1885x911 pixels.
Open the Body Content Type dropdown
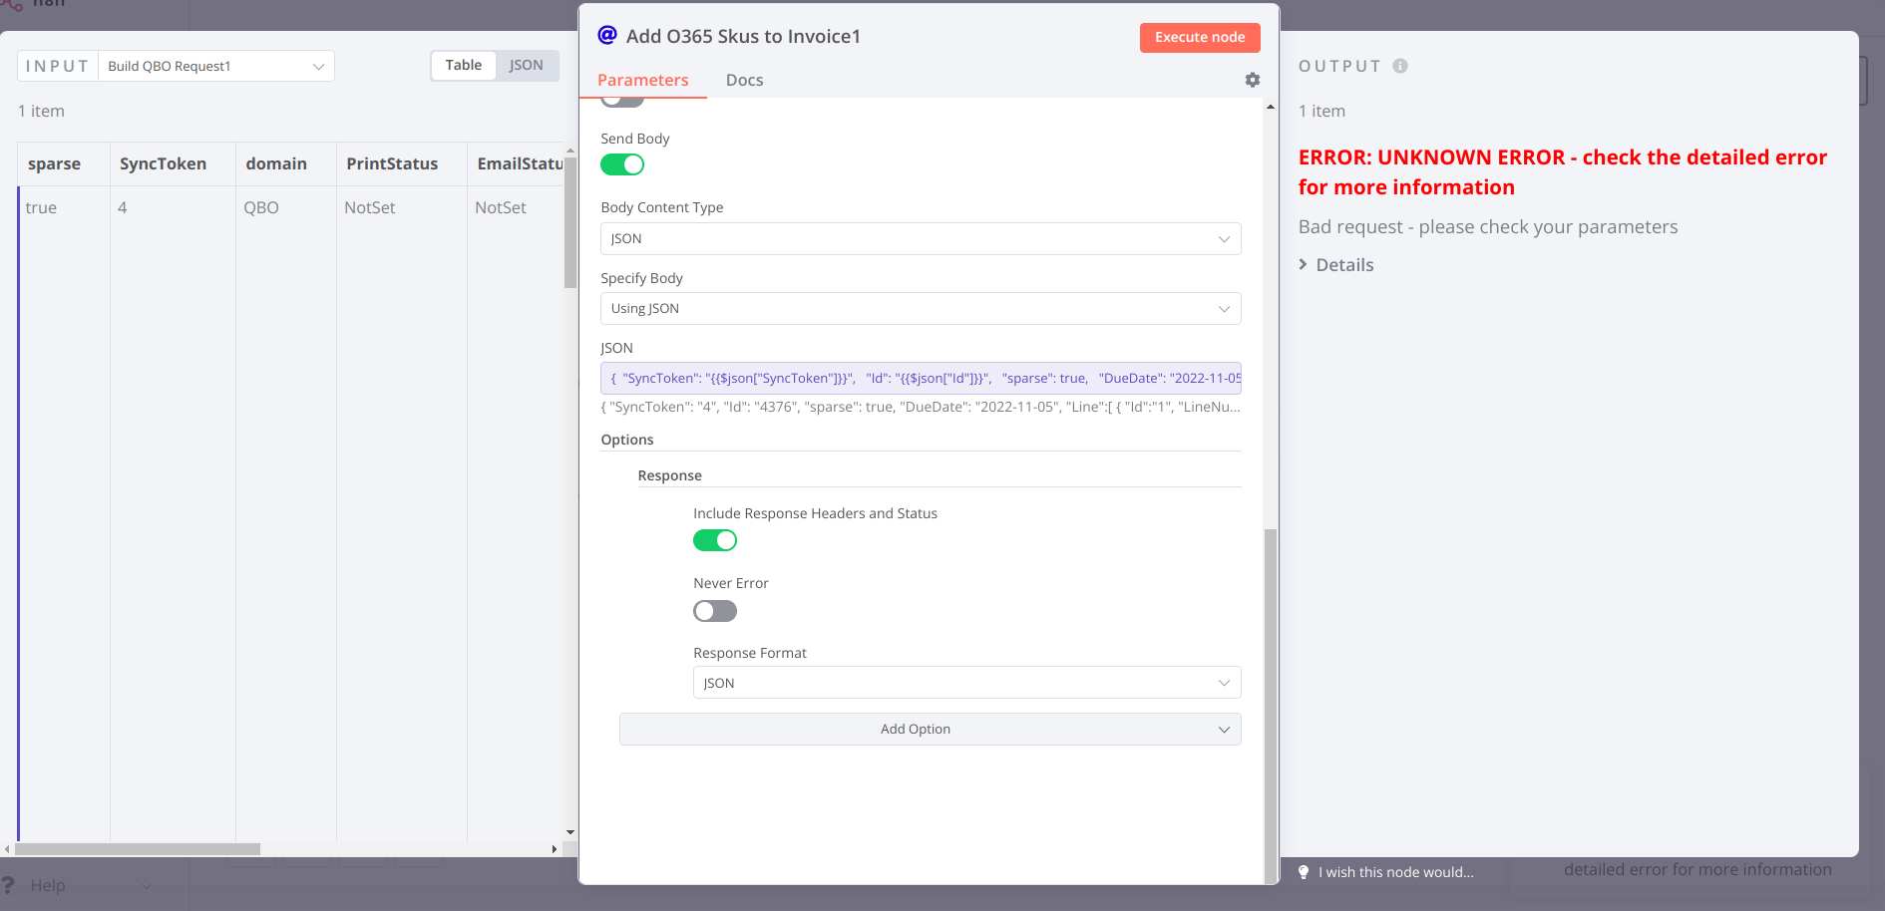(920, 239)
